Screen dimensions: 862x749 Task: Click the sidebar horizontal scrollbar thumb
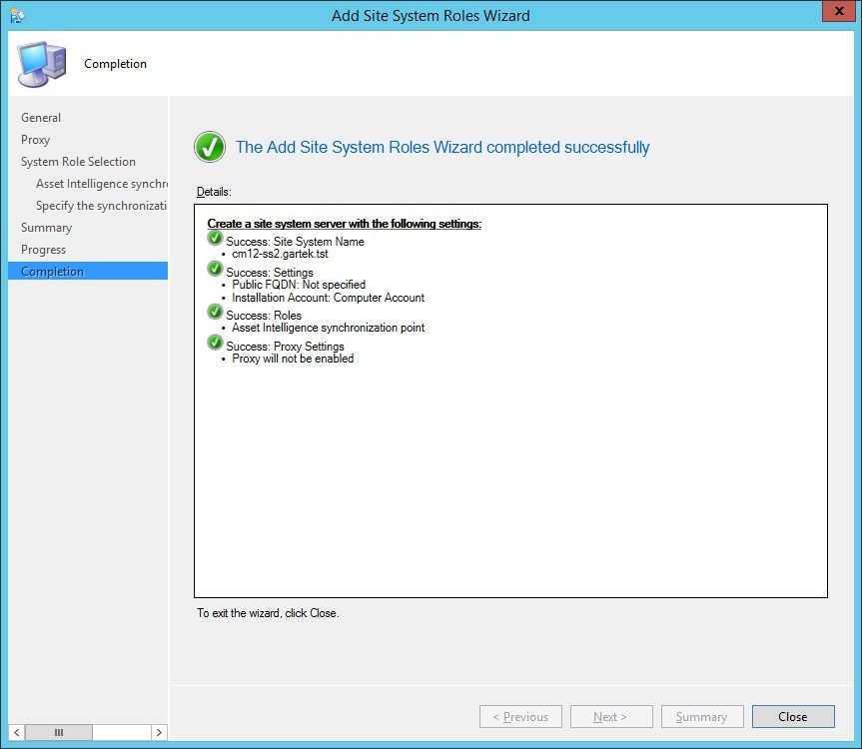(59, 732)
